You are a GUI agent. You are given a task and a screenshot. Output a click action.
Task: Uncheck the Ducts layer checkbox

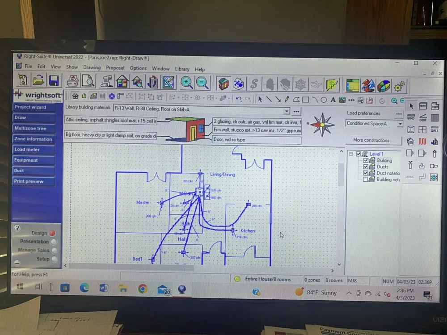point(366,167)
